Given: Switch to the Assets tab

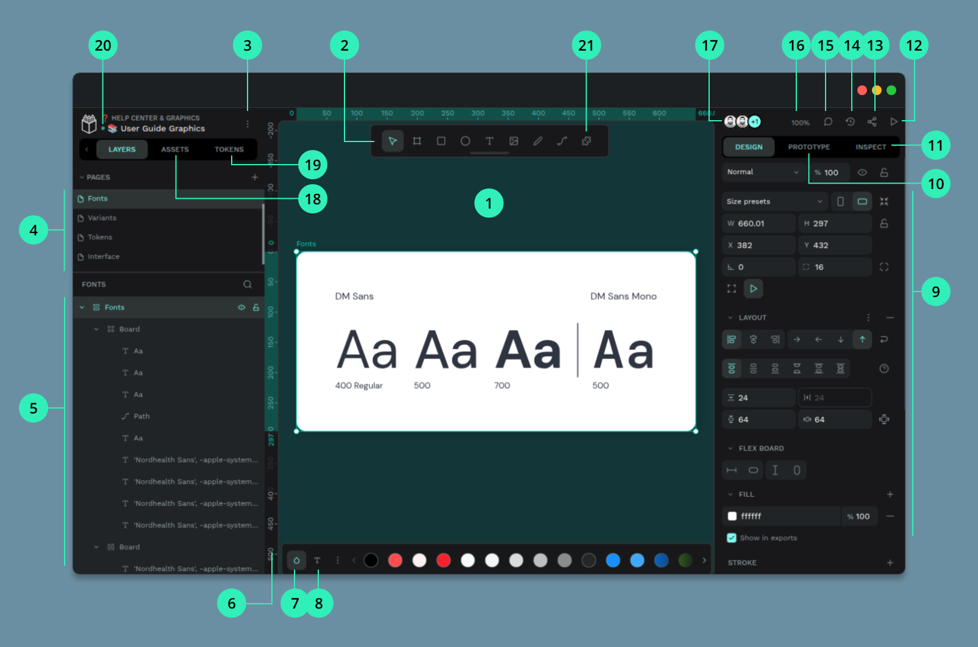Looking at the screenshot, I should tap(175, 149).
